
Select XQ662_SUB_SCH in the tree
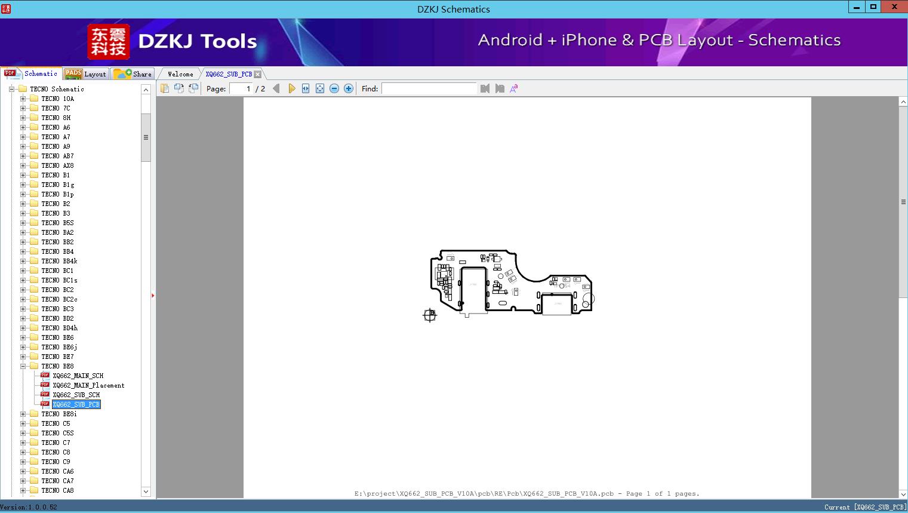pos(76,395)
